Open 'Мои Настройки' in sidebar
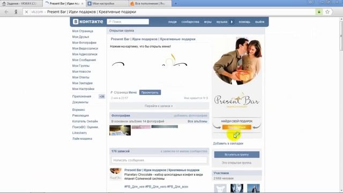The image size is (343, 193). point(83,89)
